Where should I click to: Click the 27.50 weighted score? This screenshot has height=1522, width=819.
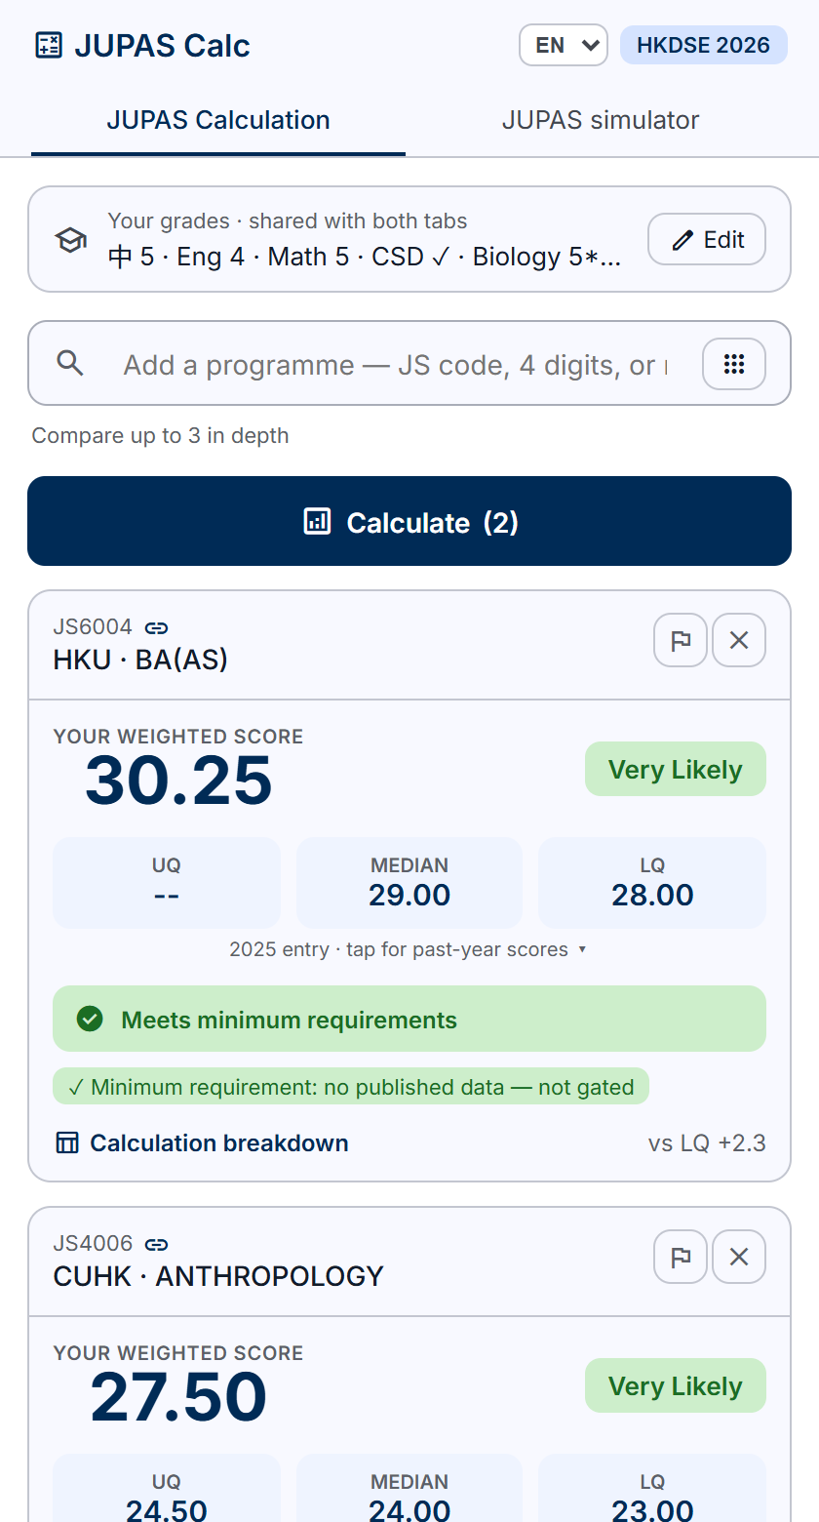pyautogui.click(x=178, y=1397)
